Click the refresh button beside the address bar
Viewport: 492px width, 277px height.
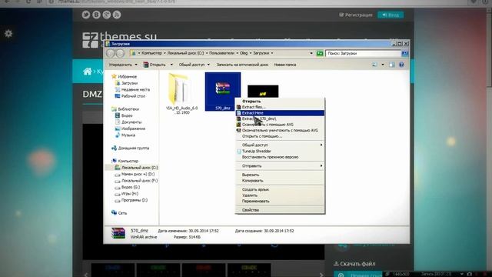pos(320,53)
